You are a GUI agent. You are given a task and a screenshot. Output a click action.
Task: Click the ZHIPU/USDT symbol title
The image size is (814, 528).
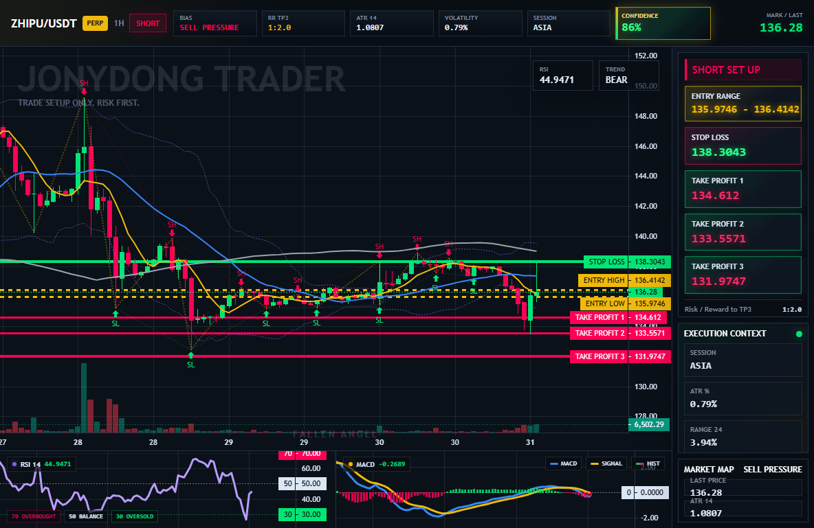[43, 23]
